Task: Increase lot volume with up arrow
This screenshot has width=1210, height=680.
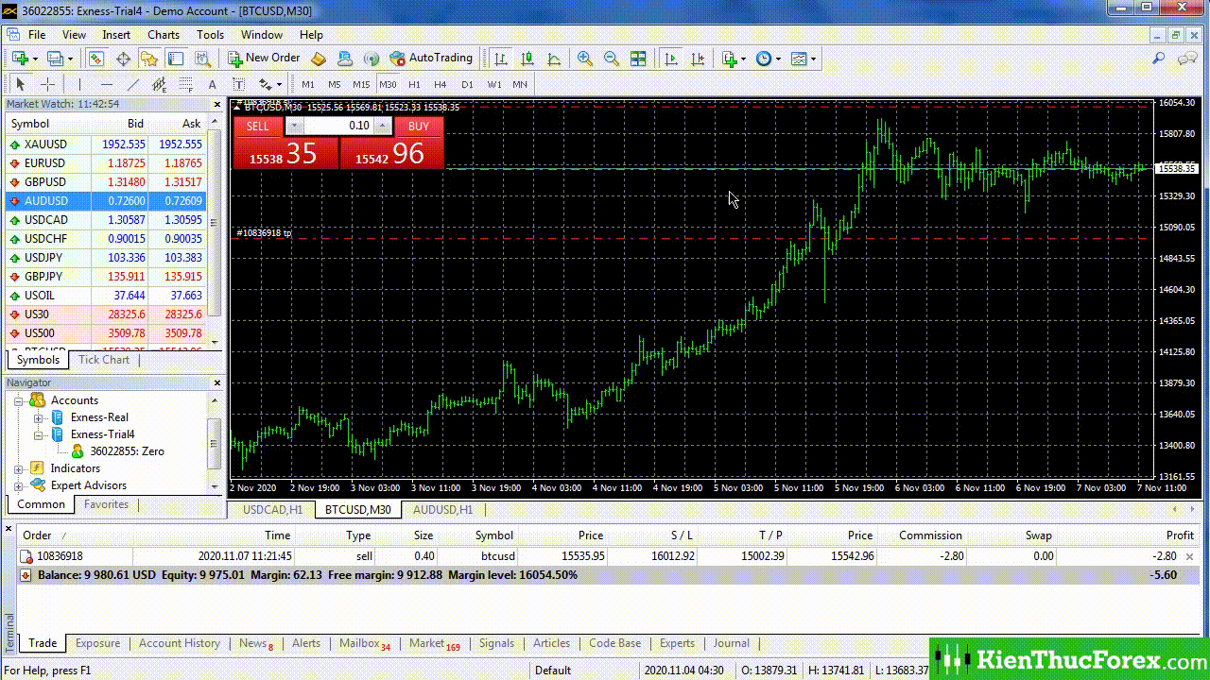Action: [x=383, y=126]
